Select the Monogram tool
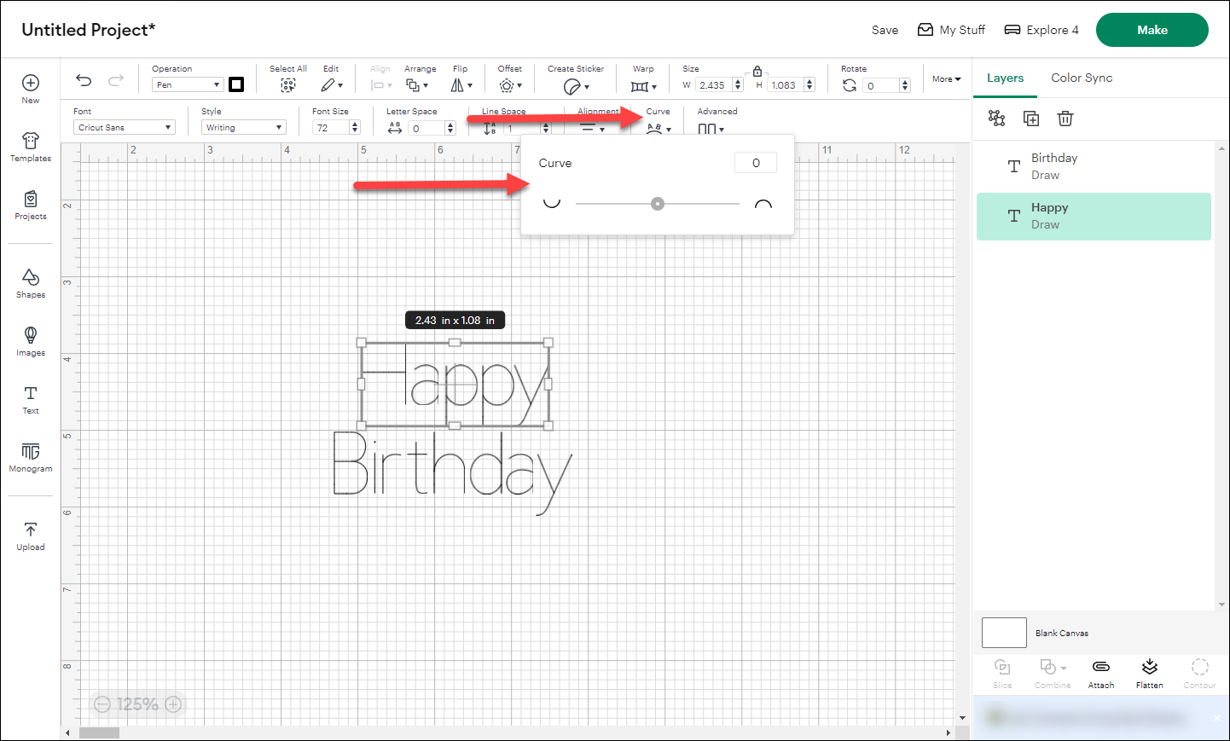 click(x=30, y=457)
